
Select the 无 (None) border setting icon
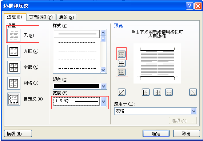pyautogui.click(x=14, y=35)
